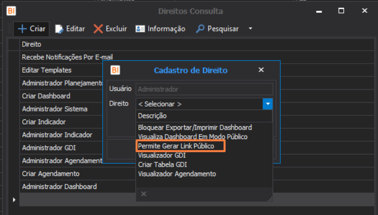Select 'Recebe Notificações Por E-mail' row
Image resolution: width=378 pixels, height=215 pixels.
(x=71, y=57)
